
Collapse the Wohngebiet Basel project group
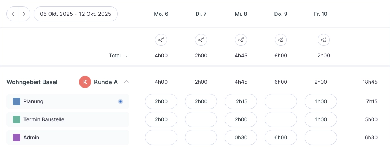126,82
